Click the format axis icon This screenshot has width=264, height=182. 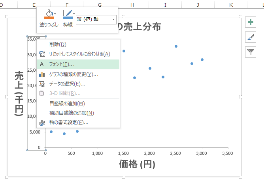(42, 123)
